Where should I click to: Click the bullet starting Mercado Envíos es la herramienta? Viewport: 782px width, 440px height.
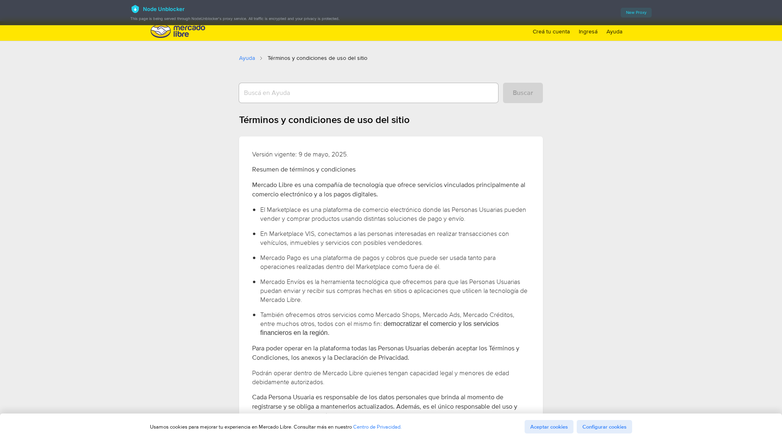tap(394, 291)
